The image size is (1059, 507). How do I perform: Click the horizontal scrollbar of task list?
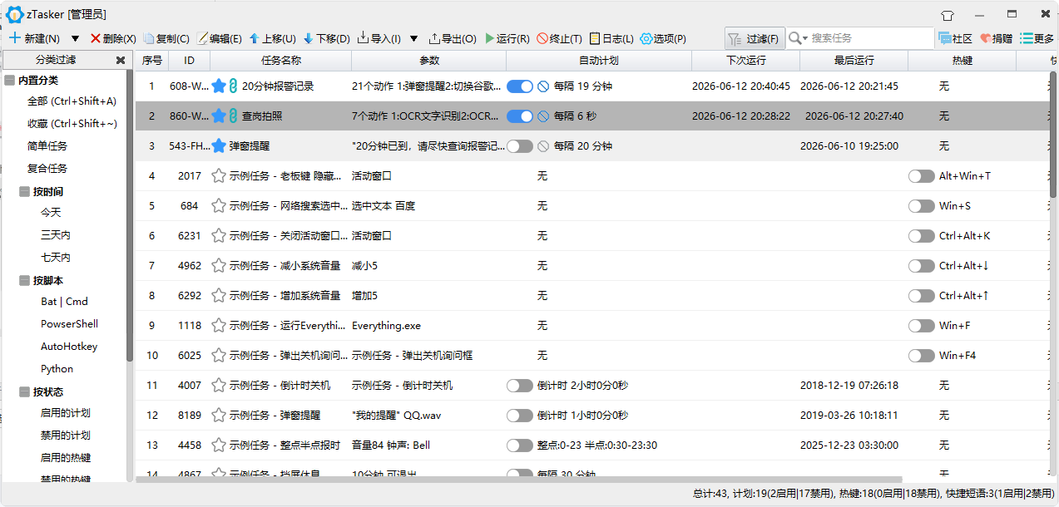[x=519, y=480]
